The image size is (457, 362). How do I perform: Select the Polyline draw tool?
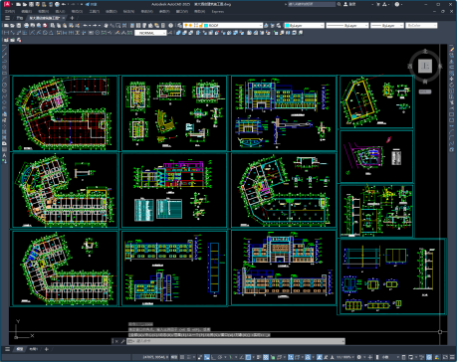tap(5, 61)
